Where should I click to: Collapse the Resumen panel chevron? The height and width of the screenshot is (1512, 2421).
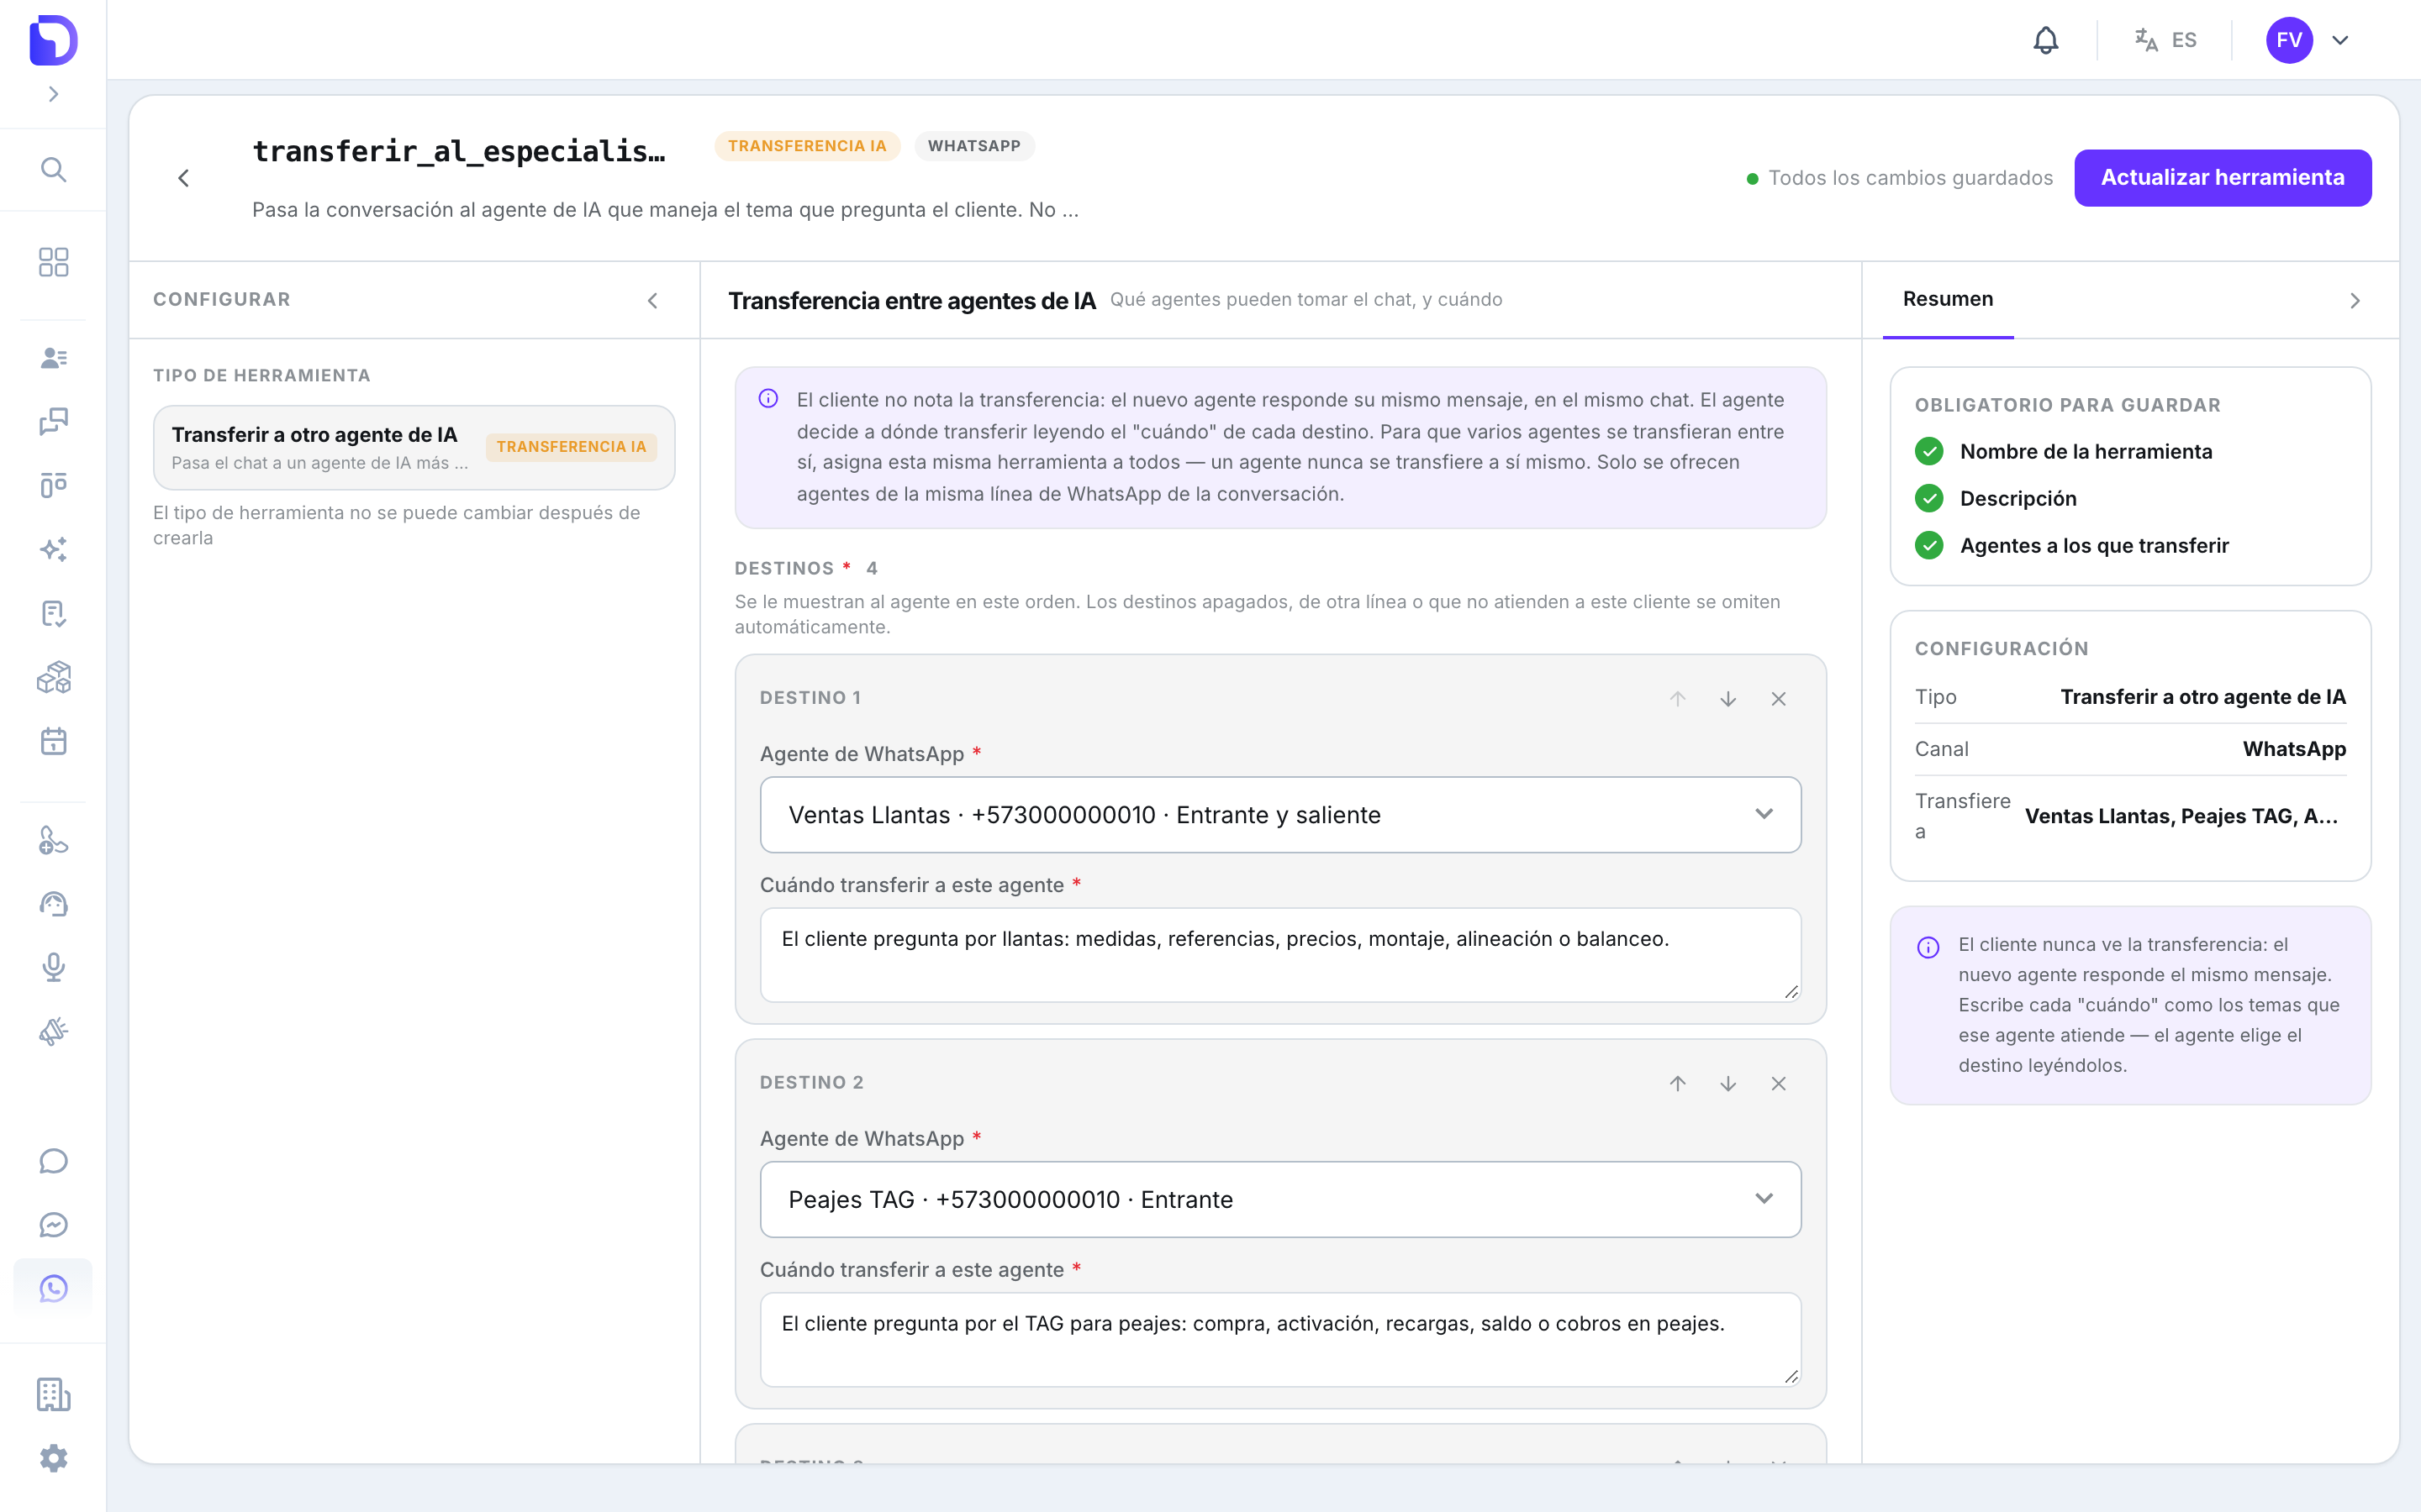coord(2355,300)
